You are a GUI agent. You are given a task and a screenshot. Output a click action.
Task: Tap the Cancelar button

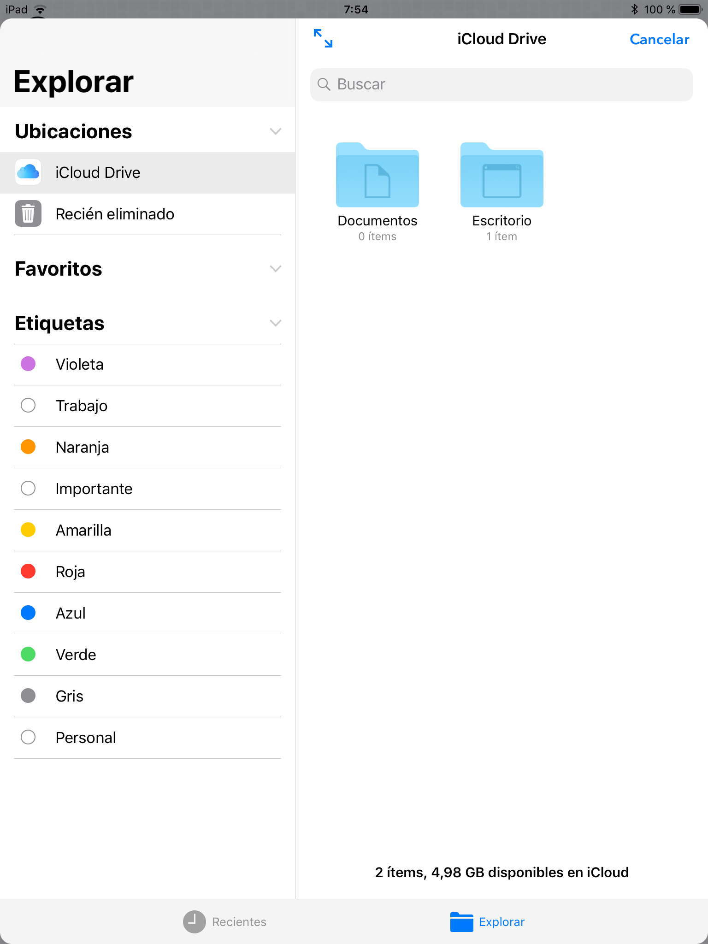pyautogui.click(x=659, y=39)
